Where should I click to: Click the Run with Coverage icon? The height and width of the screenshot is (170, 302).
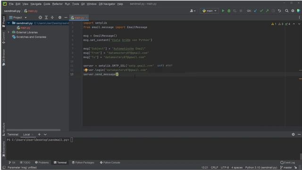[x=235, y=11]
